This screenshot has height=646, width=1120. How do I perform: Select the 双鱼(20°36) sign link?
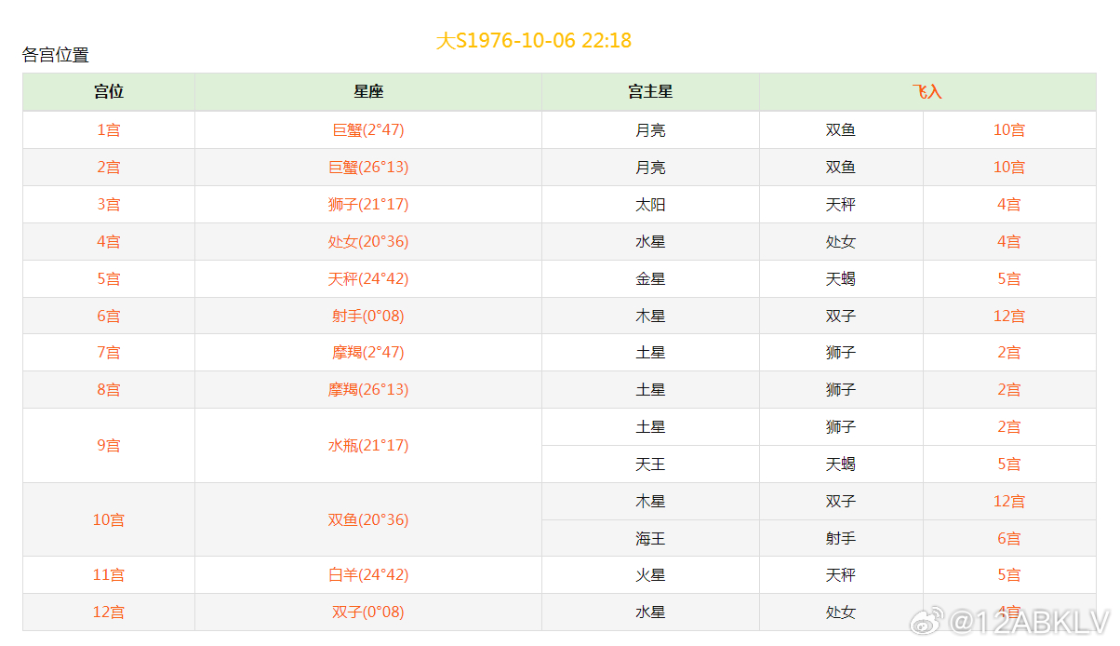tap(368, 520)
